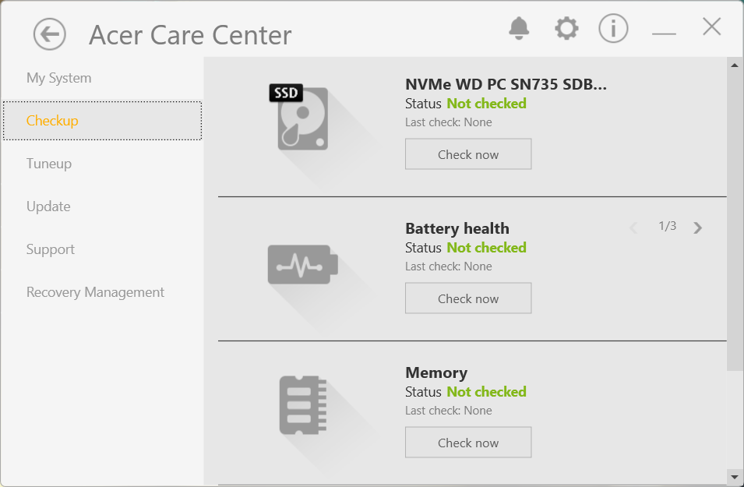Viewport: 744px width, 487px height.
Task: Show the info (i) icon
Action: (613, 29)
